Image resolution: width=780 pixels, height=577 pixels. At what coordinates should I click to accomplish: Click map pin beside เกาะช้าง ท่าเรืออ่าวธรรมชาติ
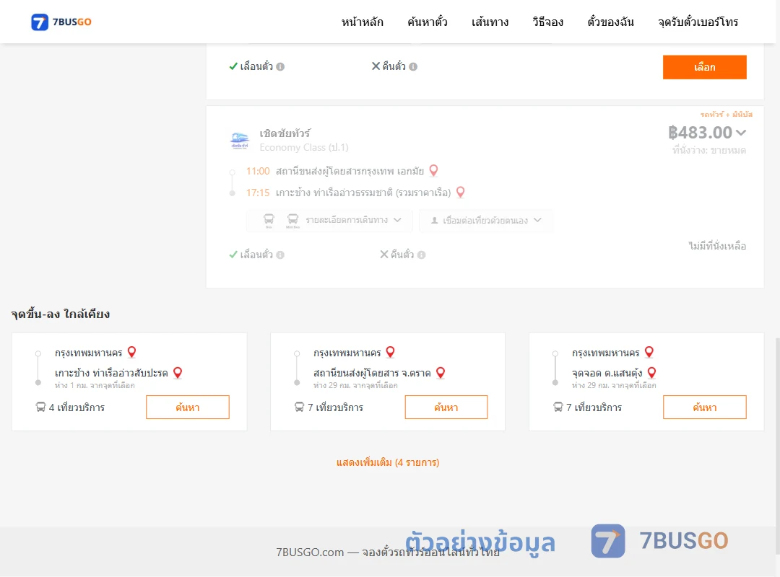pos(461,192)
